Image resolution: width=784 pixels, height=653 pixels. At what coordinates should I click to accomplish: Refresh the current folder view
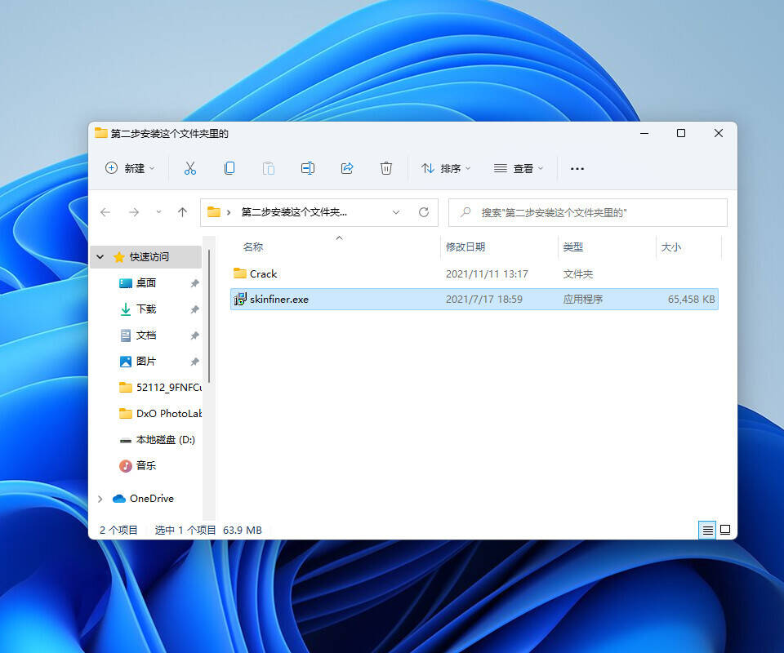tap(423, 212)
